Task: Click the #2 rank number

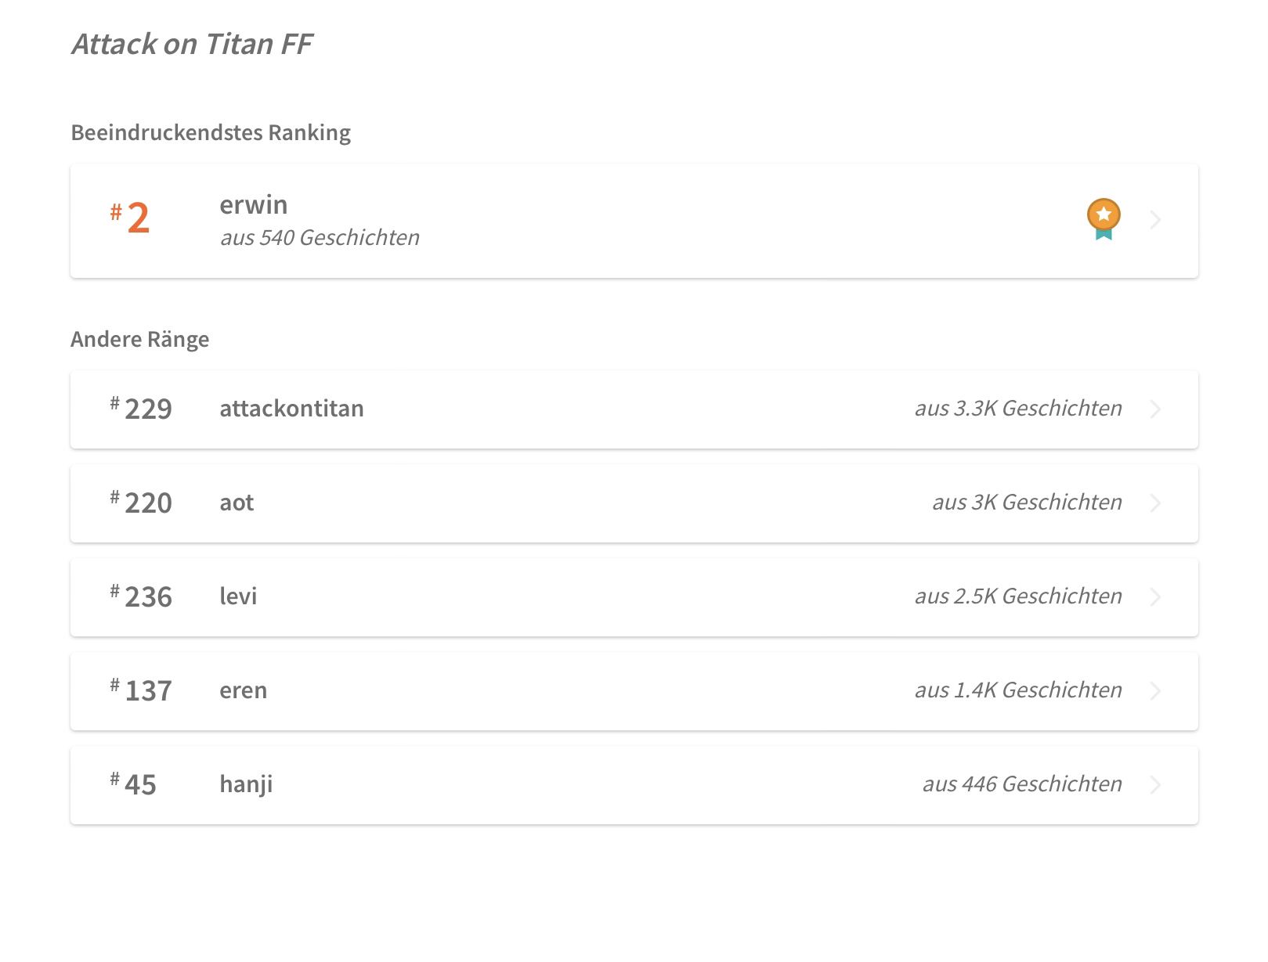Action: click(x=130, y=218)
